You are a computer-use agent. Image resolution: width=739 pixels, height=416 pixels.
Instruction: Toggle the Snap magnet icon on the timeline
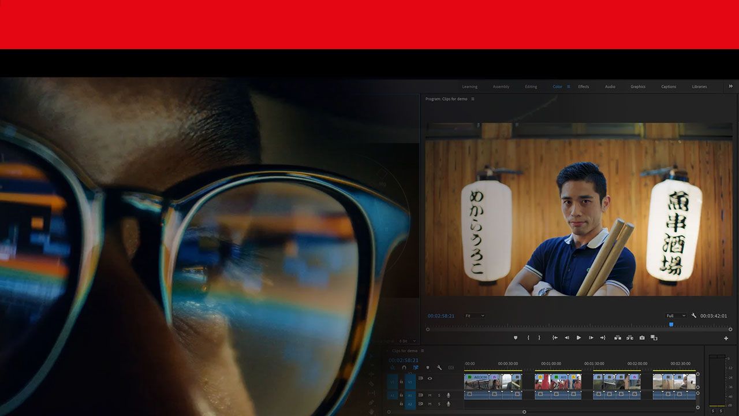point(404,367)
